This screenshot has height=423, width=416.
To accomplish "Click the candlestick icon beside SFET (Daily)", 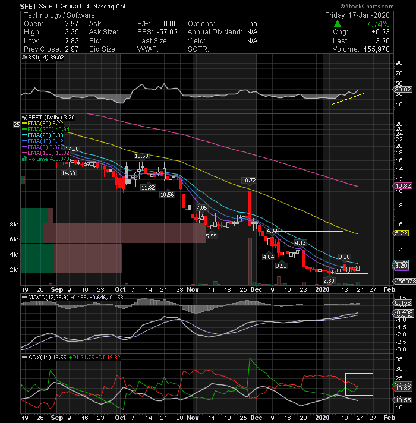I will (24, 118).
